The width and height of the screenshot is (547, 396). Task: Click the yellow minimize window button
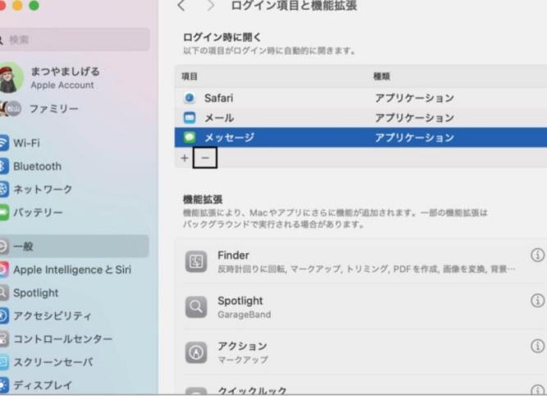17,5
